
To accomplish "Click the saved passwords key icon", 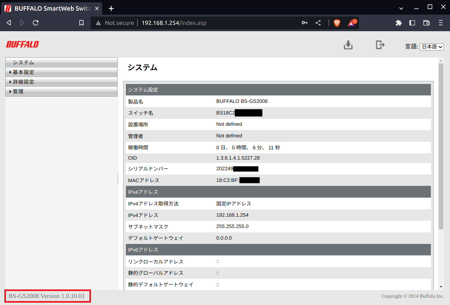I will [305, 23].
